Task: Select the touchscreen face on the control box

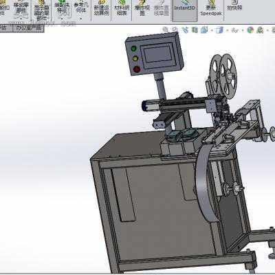Action: click(159, 54)
